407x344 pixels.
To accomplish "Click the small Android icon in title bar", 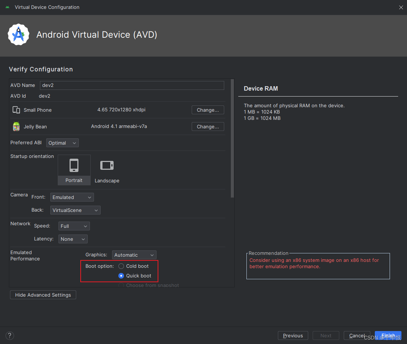I will click(x=7, y=7).
